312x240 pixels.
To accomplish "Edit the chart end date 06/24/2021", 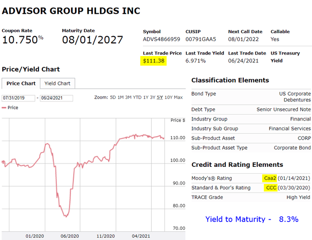I will tap(57, 98).
